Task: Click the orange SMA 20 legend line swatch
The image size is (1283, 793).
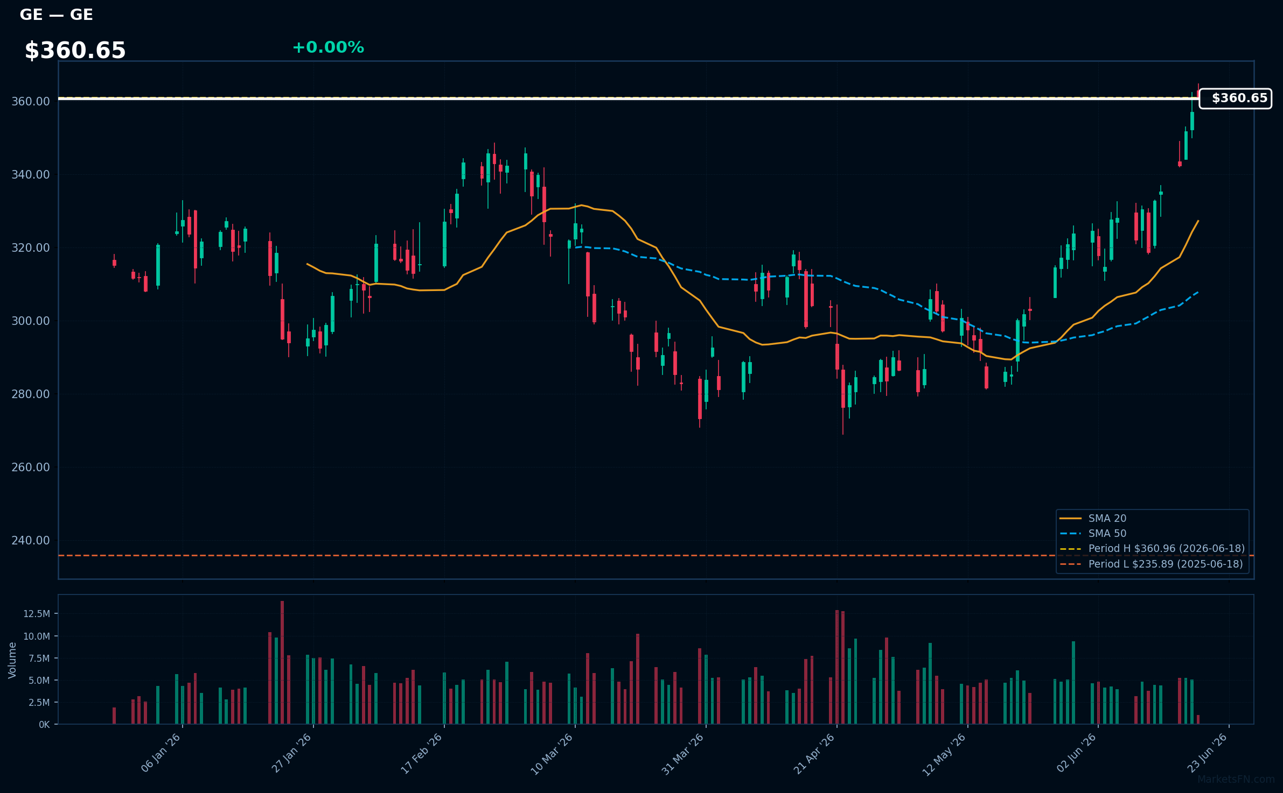Action: (x=1070, y=519)
